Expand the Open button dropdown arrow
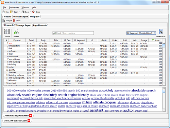Viewport: 170px width, 128px height. click(19, 12)
